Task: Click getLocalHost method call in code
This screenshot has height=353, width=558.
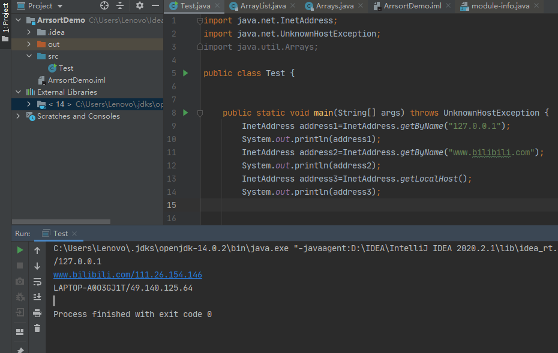Action: point(429,179)
